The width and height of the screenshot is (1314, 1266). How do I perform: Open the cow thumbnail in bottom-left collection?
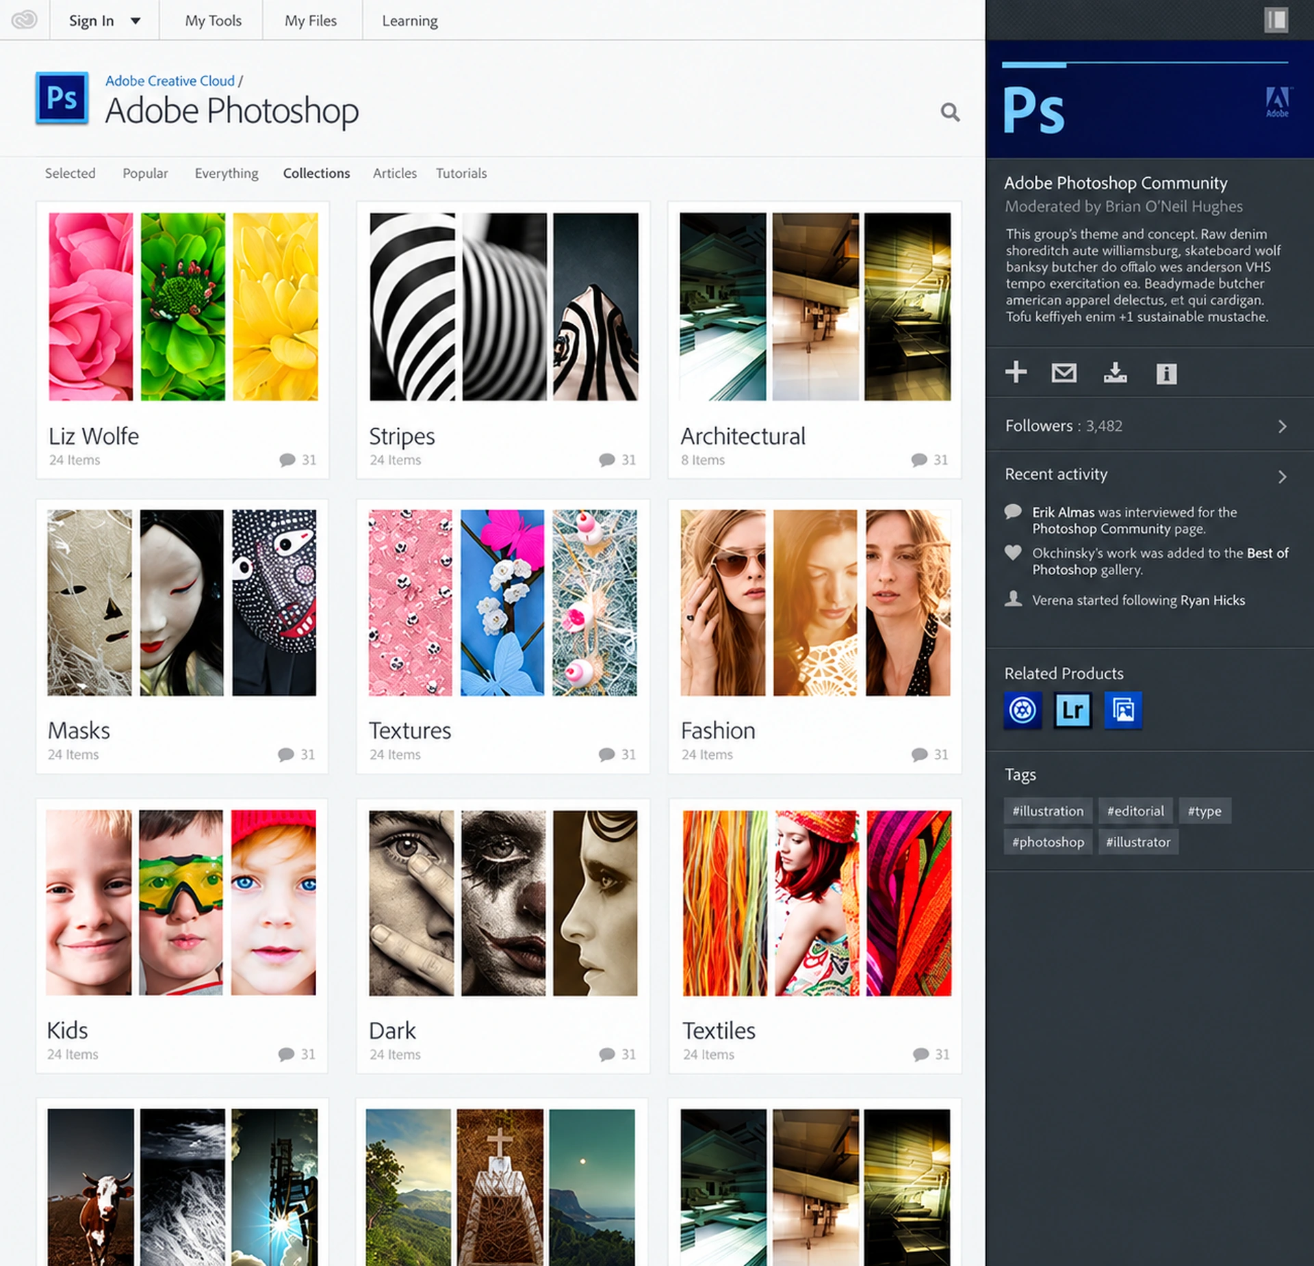click(90, 1187)
